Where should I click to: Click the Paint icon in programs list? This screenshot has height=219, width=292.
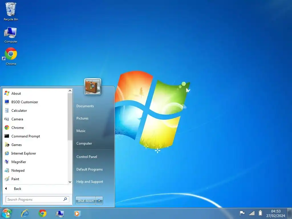click(7, 179)
